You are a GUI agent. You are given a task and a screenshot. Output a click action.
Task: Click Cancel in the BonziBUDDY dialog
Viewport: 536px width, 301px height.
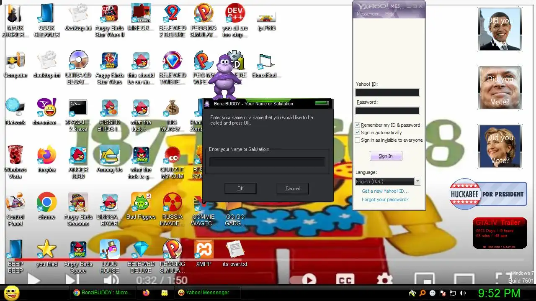[x=292, y=189]
